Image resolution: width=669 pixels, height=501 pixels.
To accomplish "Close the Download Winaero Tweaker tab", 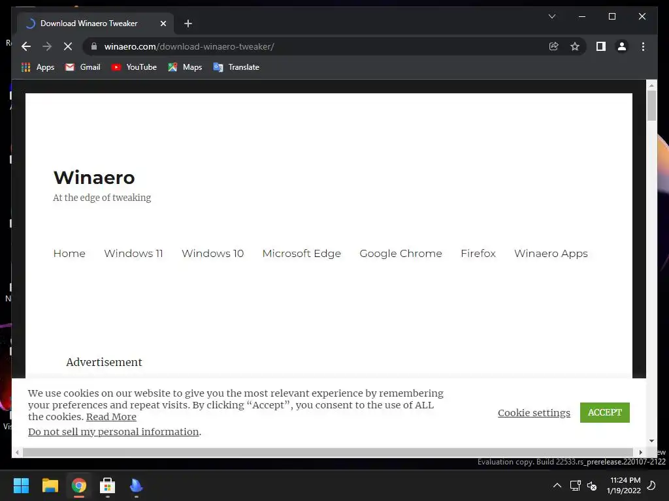I will point(163,23).
